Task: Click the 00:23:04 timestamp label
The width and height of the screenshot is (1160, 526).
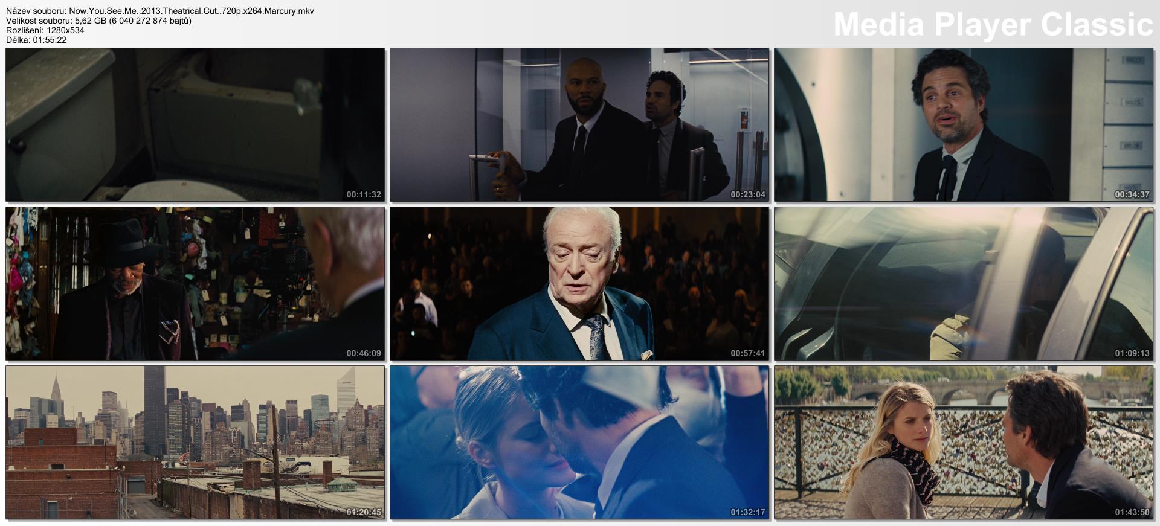Action: [747, 194]
